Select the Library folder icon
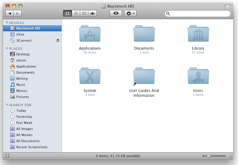 pyautogui.click(x=198, y=34)
